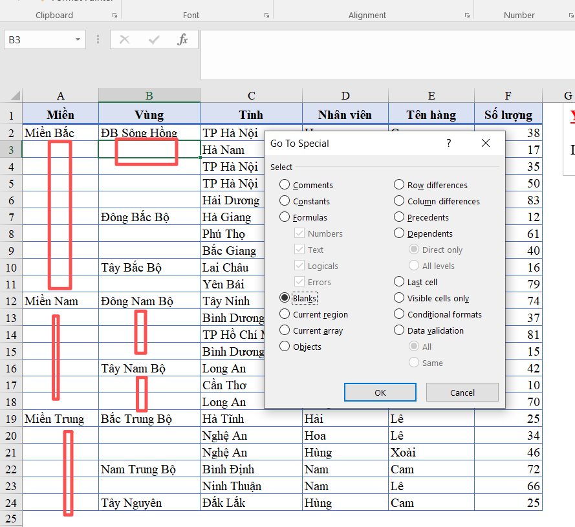Select the Formulas radio button
Image resolution: width=575 pixels, height=527 pixels.
click(285, 217)
